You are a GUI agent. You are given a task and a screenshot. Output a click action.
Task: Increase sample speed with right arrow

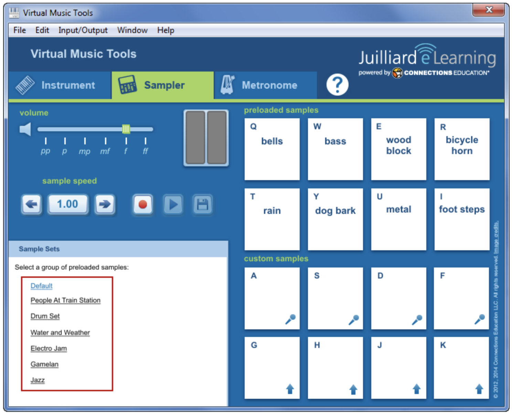coord(105,205)
